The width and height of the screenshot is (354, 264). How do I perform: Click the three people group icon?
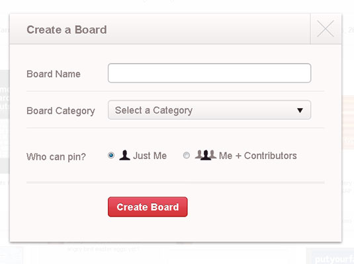(205, 155)
